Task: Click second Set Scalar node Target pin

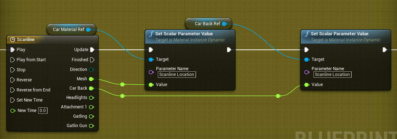Action: (x=307, y=59)
